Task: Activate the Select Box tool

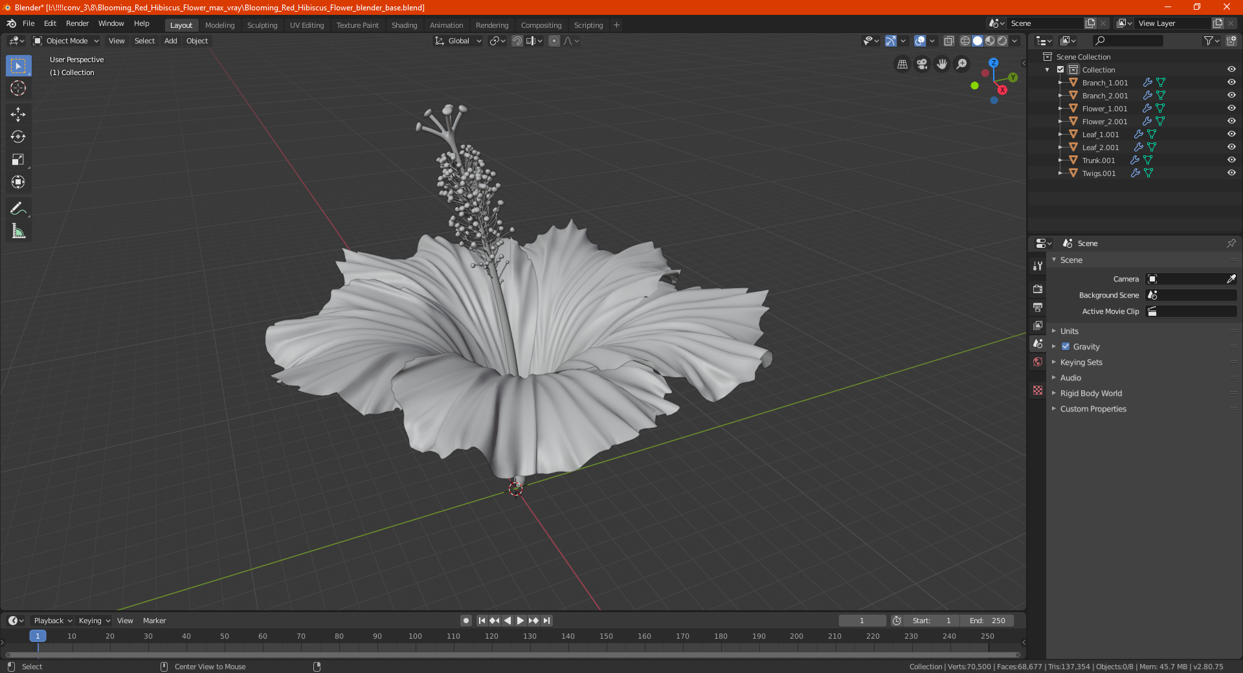Action: [18, 65]
